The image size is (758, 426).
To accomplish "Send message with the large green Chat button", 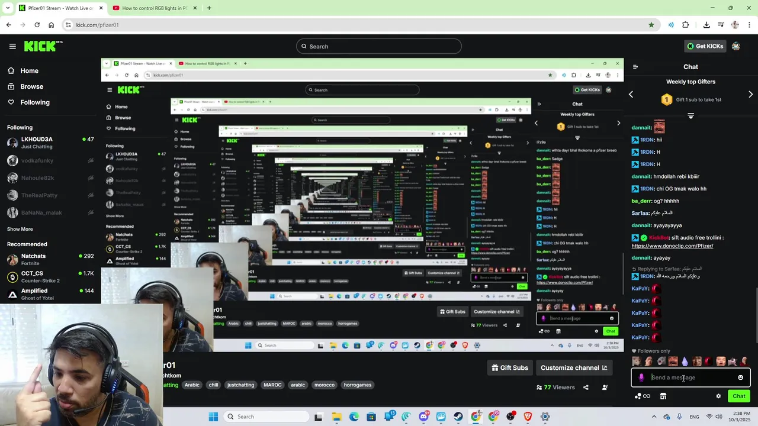I will pyautogui.click(x=739, y=396).
